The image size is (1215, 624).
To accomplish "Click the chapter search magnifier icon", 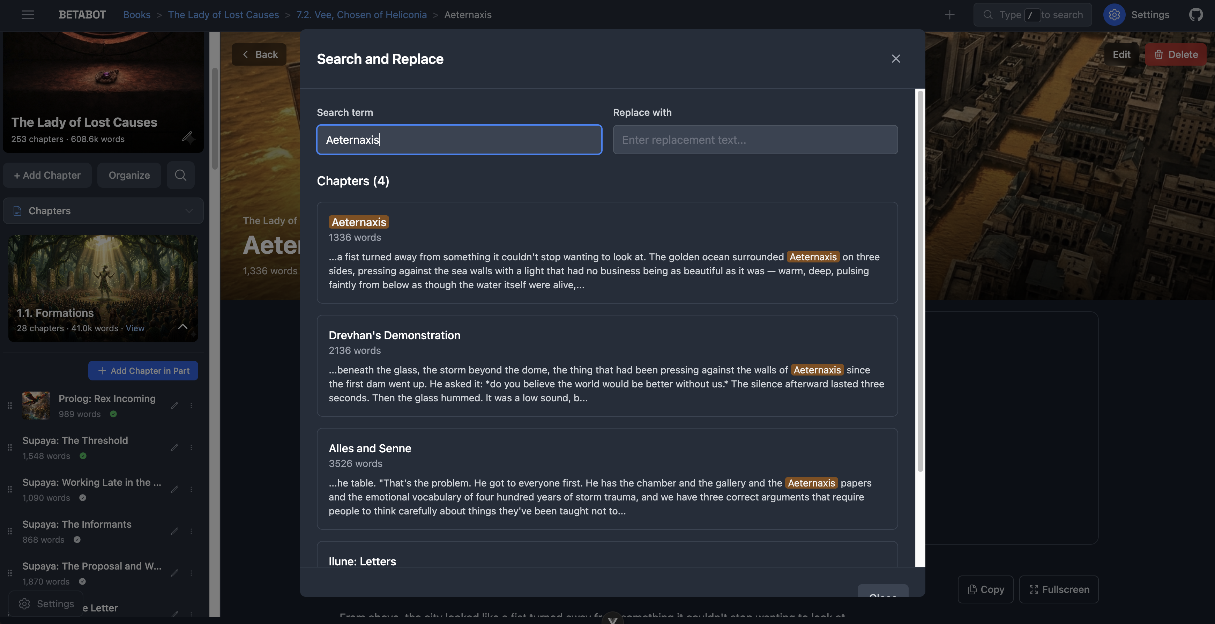I will [181, 175].
